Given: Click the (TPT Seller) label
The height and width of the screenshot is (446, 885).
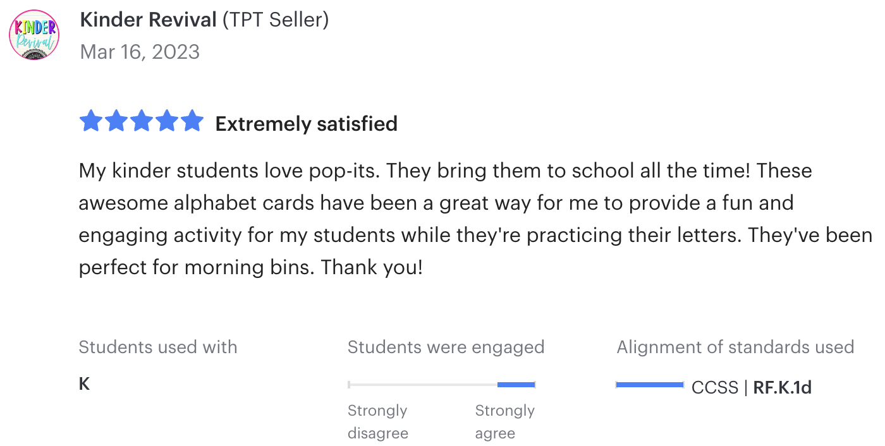Looking at the screenshot, I should 276,20.
